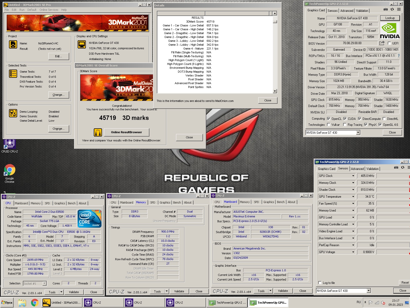Toggle the Ray Tracing checkbox
The width and height of the screenshot is (410, 308).
345,124
